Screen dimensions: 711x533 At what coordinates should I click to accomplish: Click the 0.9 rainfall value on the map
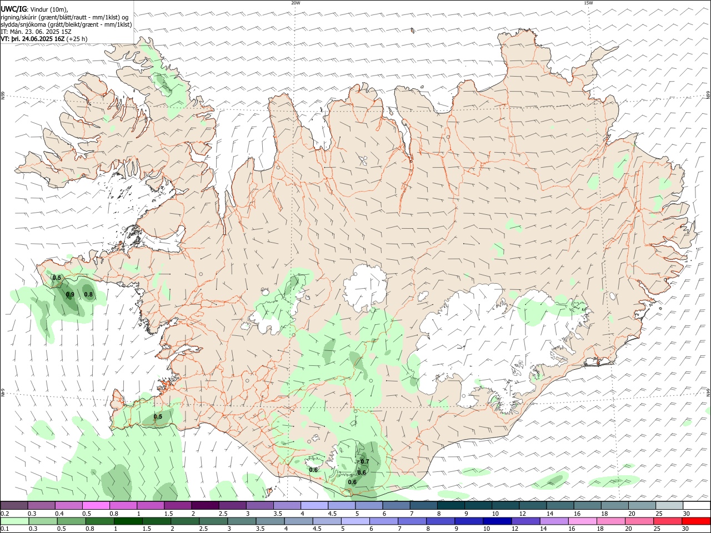70,294
